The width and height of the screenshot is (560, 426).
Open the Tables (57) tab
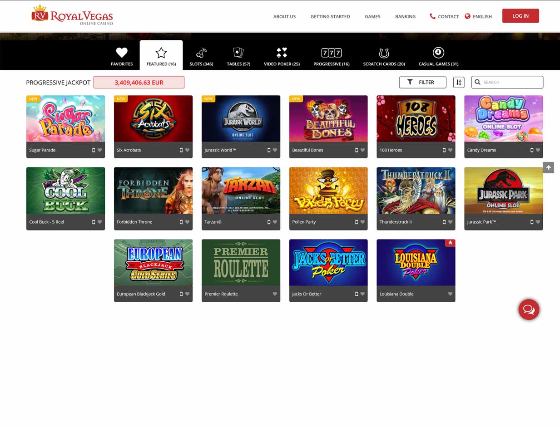(238, 56)
